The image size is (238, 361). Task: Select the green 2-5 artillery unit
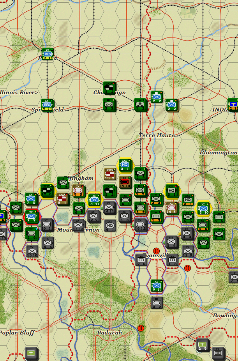tap(219, 217)
